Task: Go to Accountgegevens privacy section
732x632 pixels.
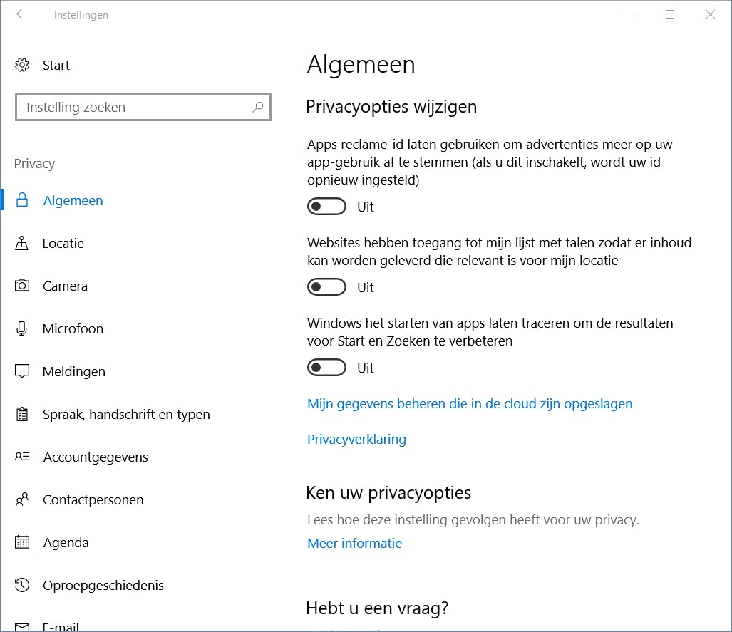Action: coord(96,457)
